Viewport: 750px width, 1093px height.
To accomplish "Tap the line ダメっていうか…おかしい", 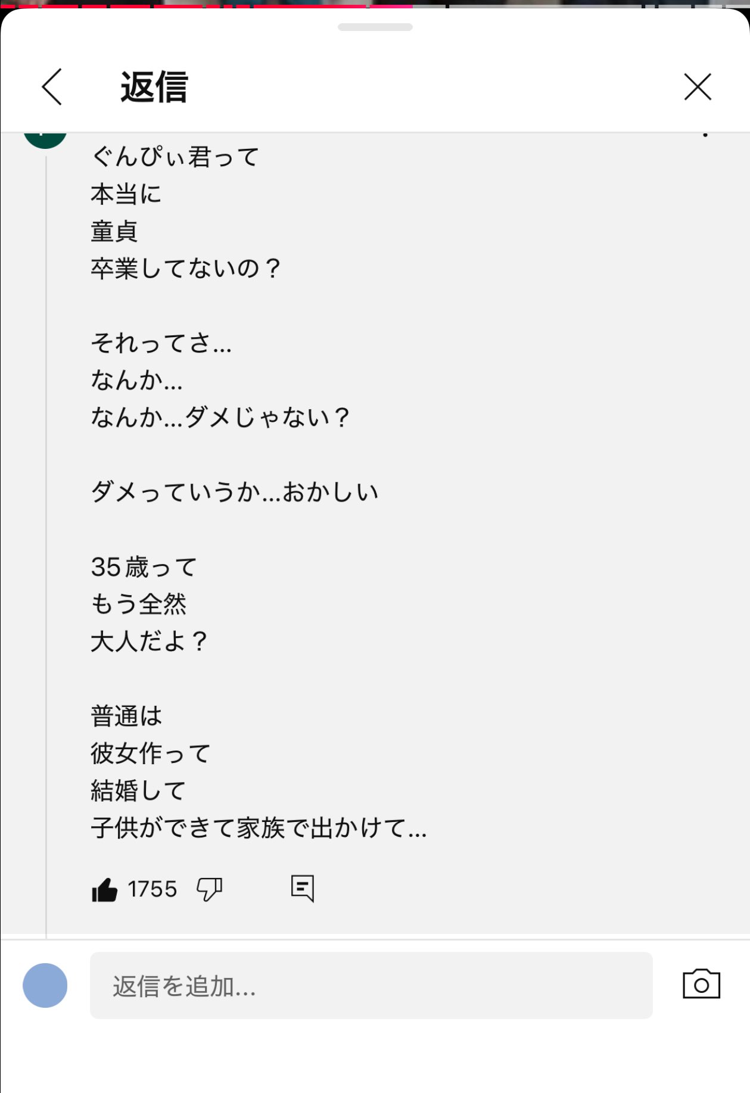I will point(235,493).
